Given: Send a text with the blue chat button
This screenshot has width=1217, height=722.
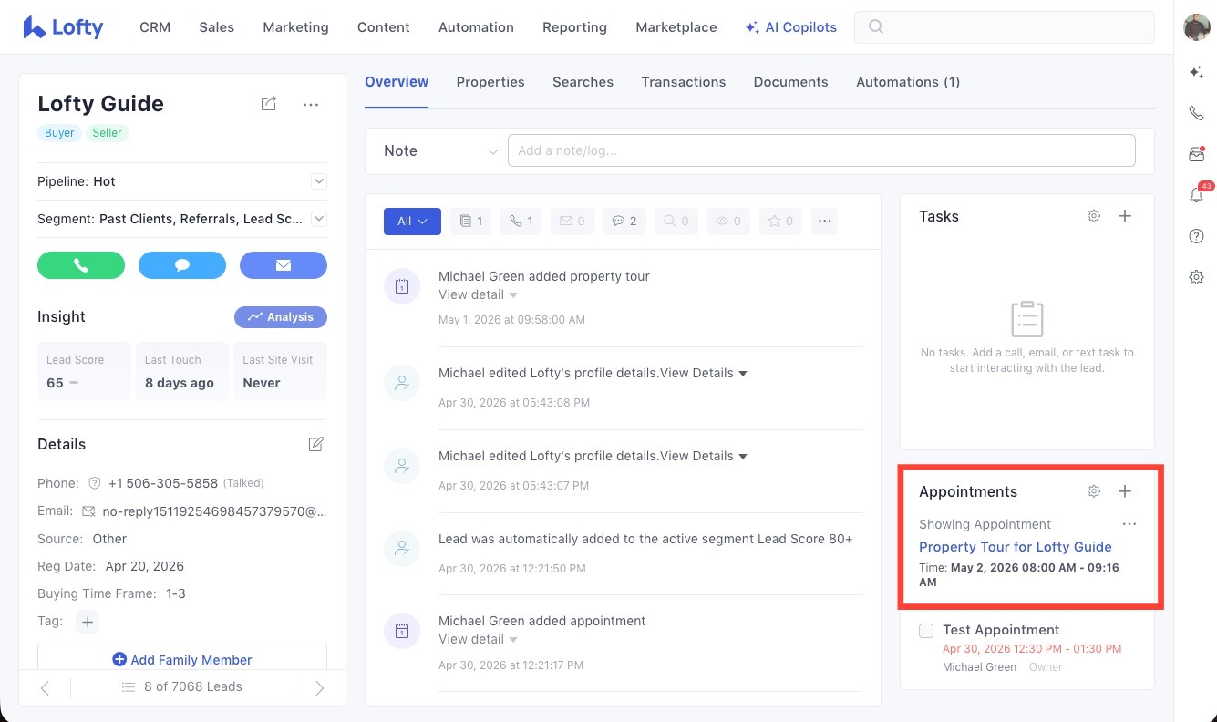Looking at the screenshot, I should pos(182,265).
